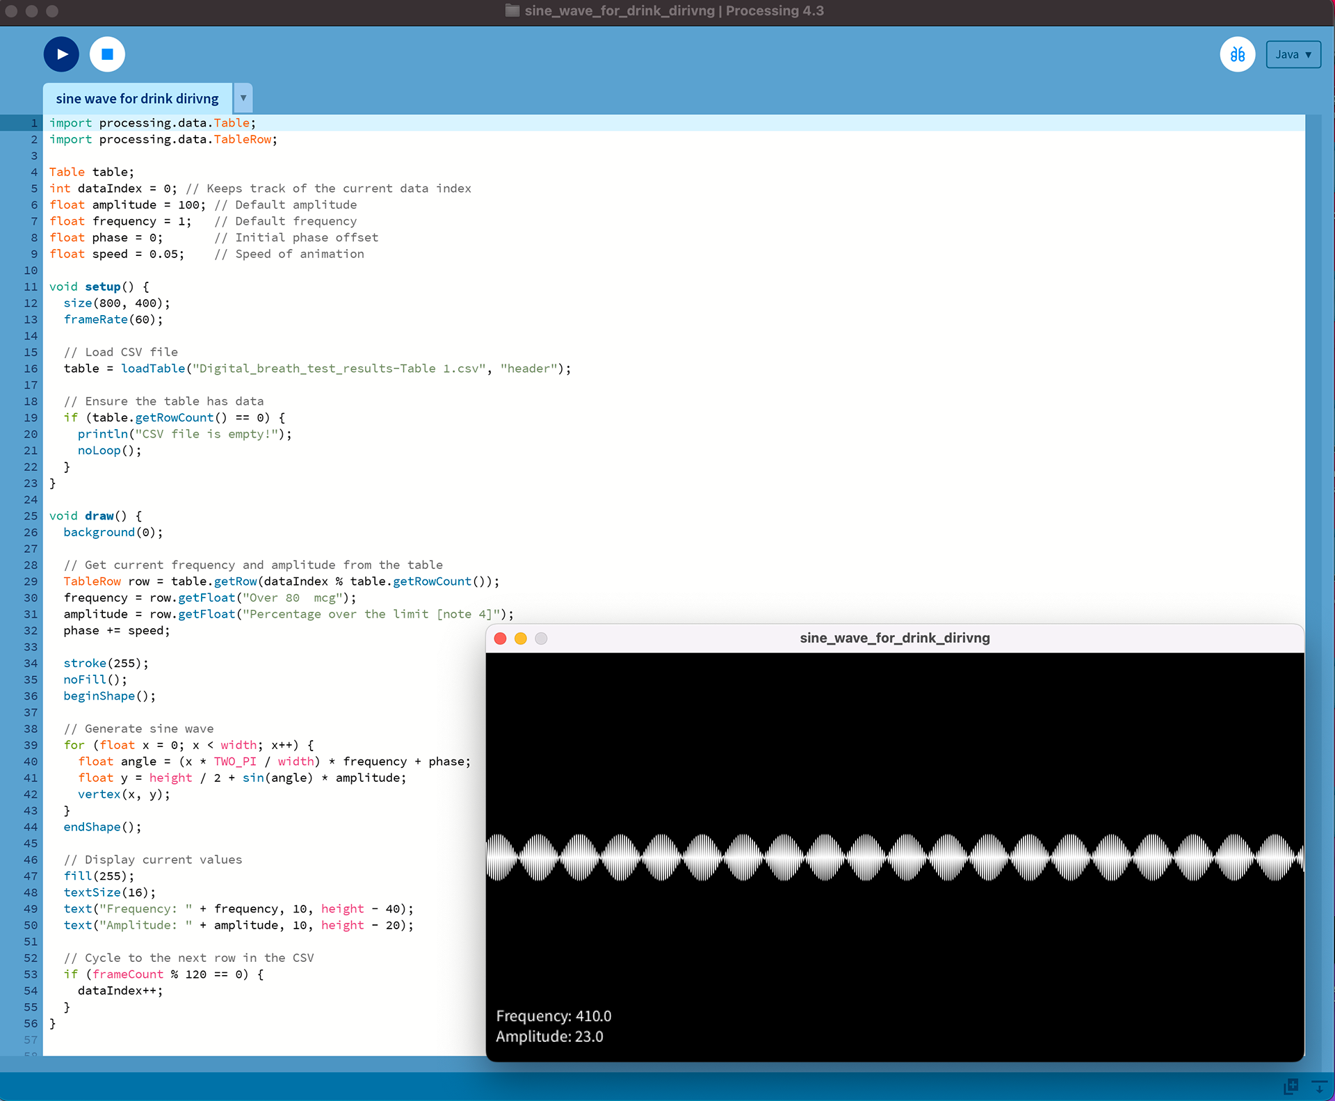The width and height of the screenshot is (1335, 1101).
Task: Click the 'void setup()' line in the editor
Action: click(99, 287)
